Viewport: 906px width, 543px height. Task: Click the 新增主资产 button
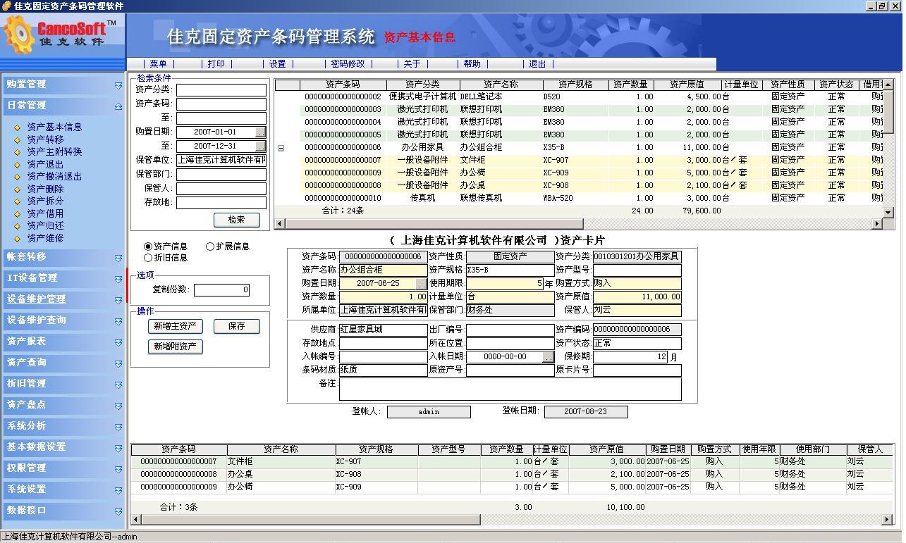click(x=176, y=326)
